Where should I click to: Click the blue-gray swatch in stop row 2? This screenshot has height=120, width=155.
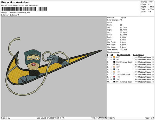coord(114,59)
